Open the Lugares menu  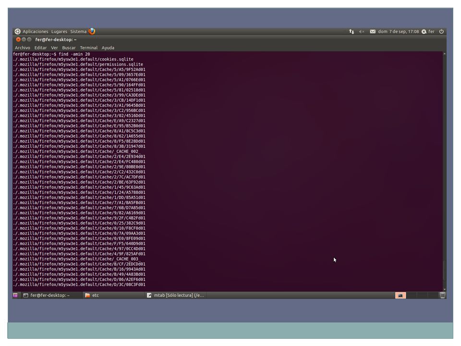[x=59, y=32]
